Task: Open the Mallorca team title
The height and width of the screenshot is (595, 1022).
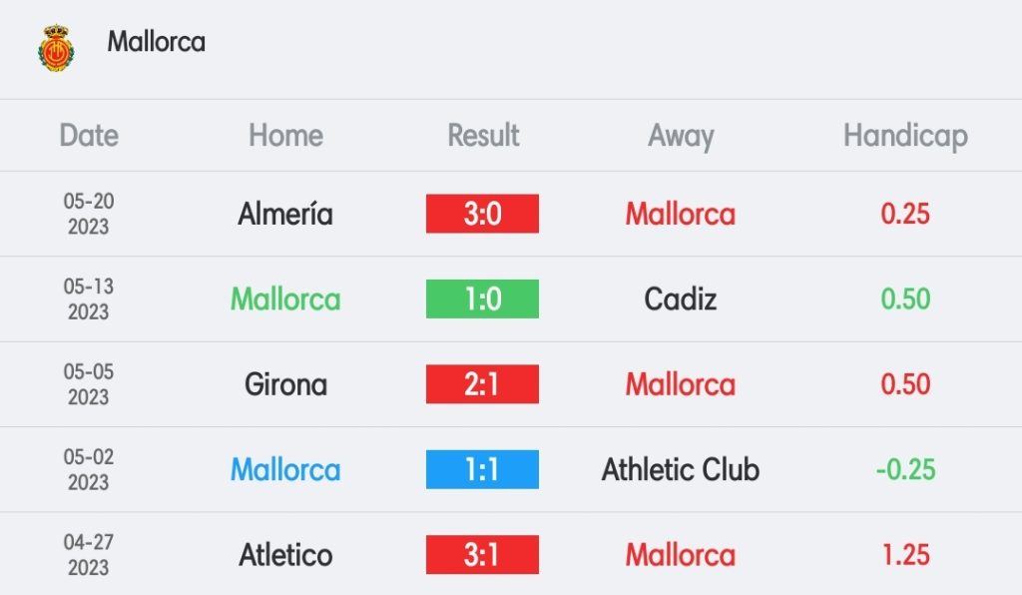Action: (x=157, y=42)
